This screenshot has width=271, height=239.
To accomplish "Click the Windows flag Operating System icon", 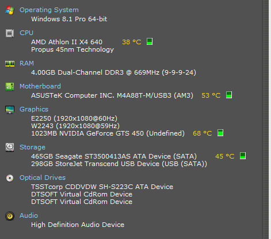I will coord(10,10).
